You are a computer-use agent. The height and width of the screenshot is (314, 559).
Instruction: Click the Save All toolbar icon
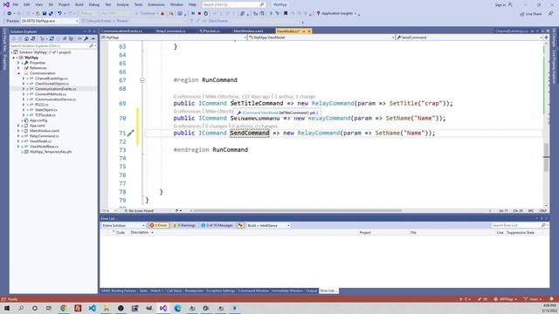tap(51, 14)
